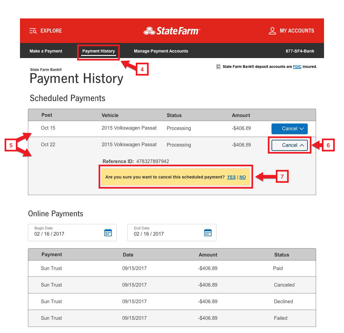Open the Explore menu search icon

coord(33,31)
